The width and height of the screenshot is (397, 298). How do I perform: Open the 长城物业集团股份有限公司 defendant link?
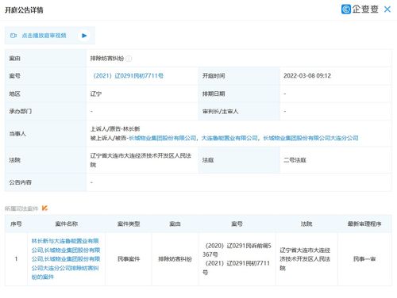[163, 138]
